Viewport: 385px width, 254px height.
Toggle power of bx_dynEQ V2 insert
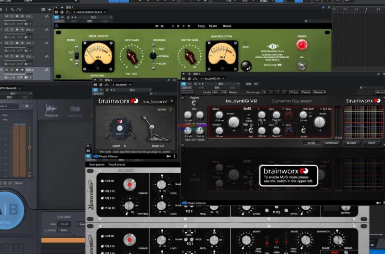point(184,84)
